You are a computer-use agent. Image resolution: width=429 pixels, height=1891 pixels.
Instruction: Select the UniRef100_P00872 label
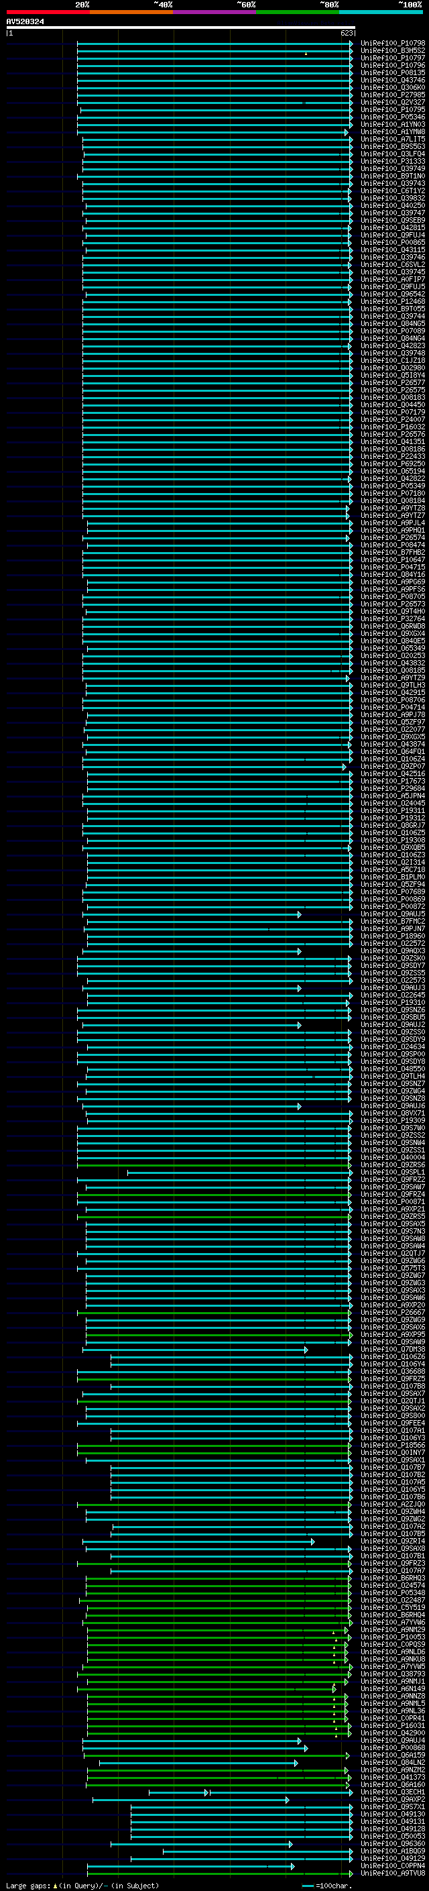point(393,907)
